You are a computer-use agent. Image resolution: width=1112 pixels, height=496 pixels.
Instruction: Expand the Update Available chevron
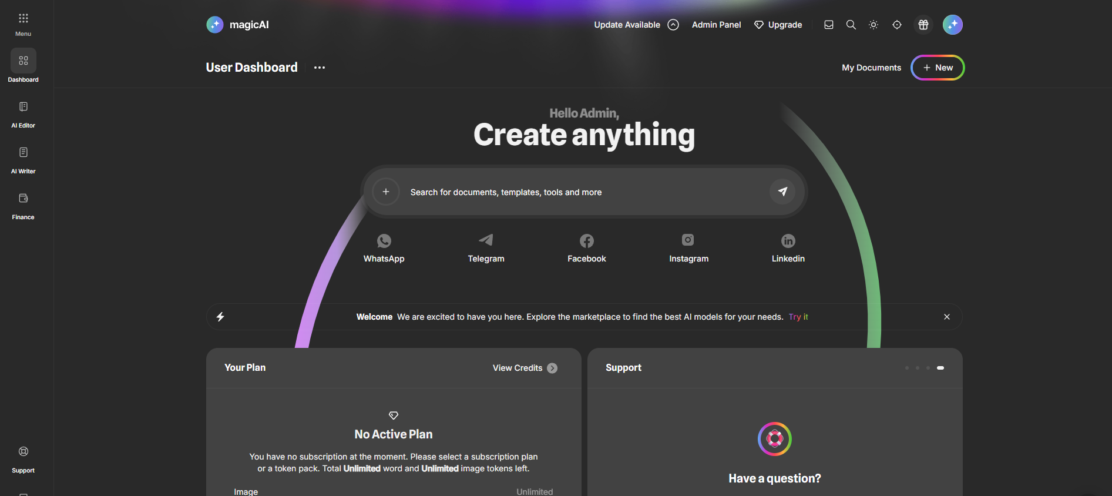tap(673, 25)
